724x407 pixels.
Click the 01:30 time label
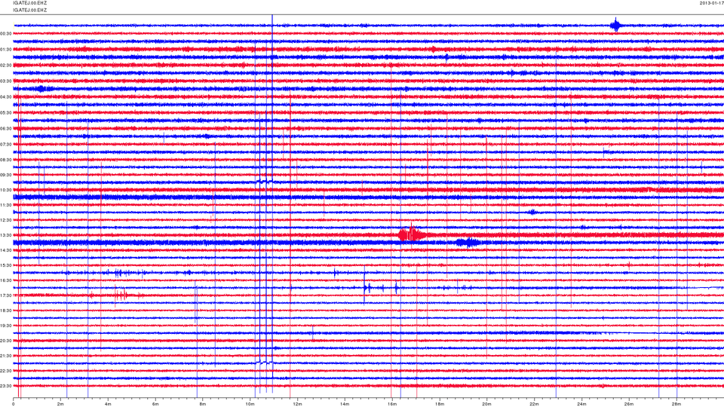(x=5, y=50)
